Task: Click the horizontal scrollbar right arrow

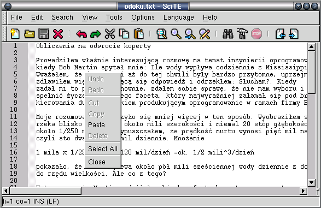Action: [x=303, y=191]
